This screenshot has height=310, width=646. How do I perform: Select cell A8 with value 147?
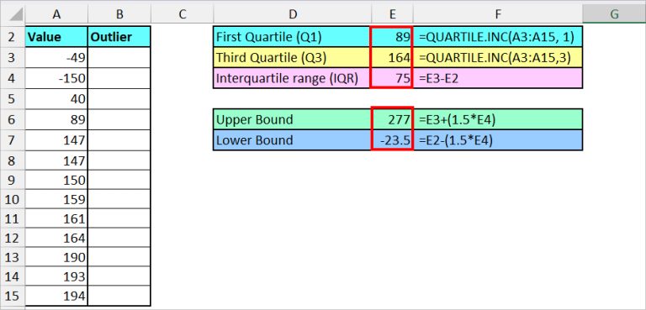click(56, 160)
